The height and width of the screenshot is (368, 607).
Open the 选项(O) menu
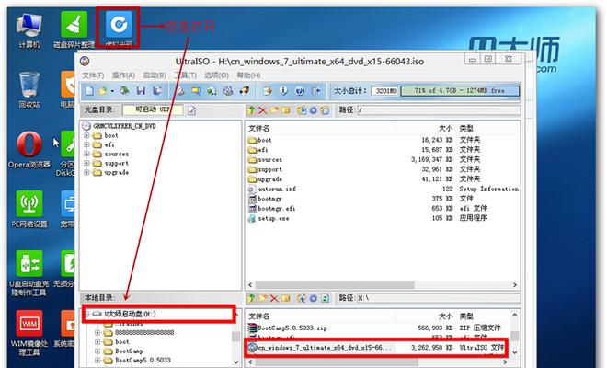pyautogui.click(x=216, y=75)
